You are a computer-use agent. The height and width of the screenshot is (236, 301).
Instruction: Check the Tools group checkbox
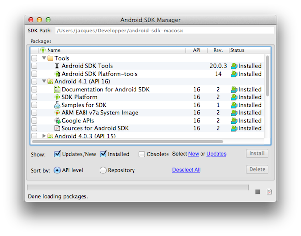click(x=34, y=58)
